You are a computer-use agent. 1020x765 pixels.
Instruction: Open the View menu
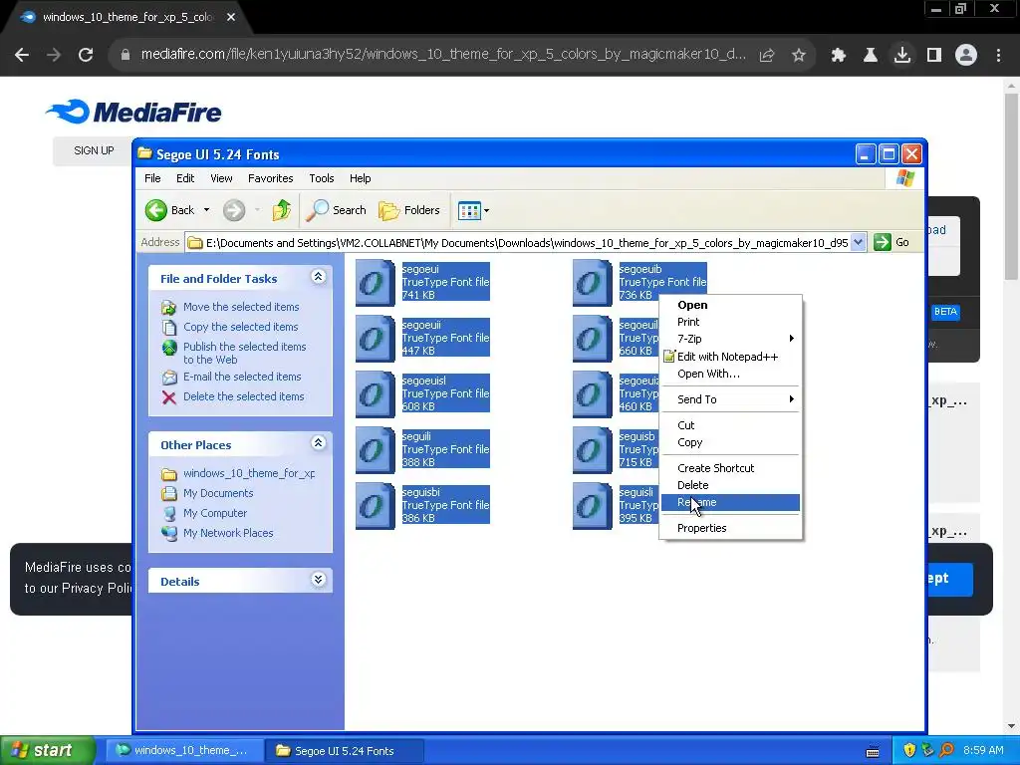[x=221, y=178]
